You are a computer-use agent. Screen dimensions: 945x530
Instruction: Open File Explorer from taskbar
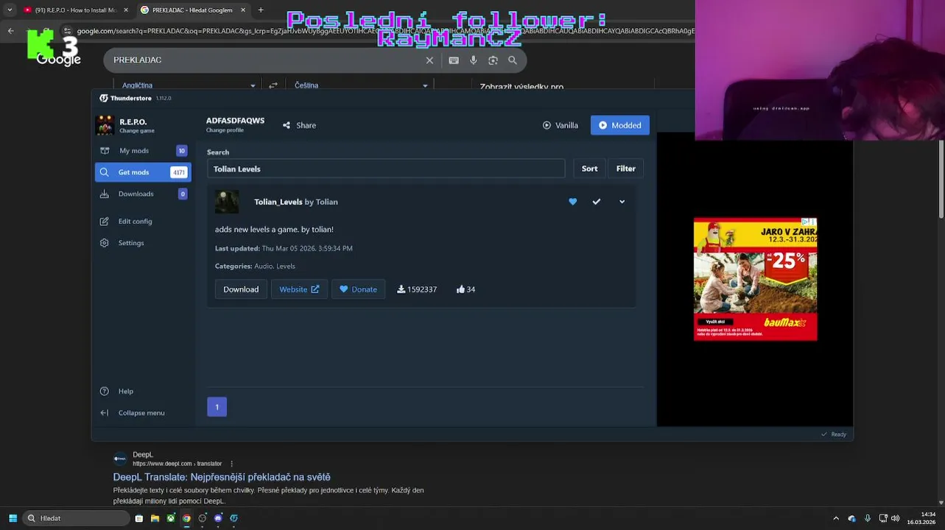tap(155, 518)
